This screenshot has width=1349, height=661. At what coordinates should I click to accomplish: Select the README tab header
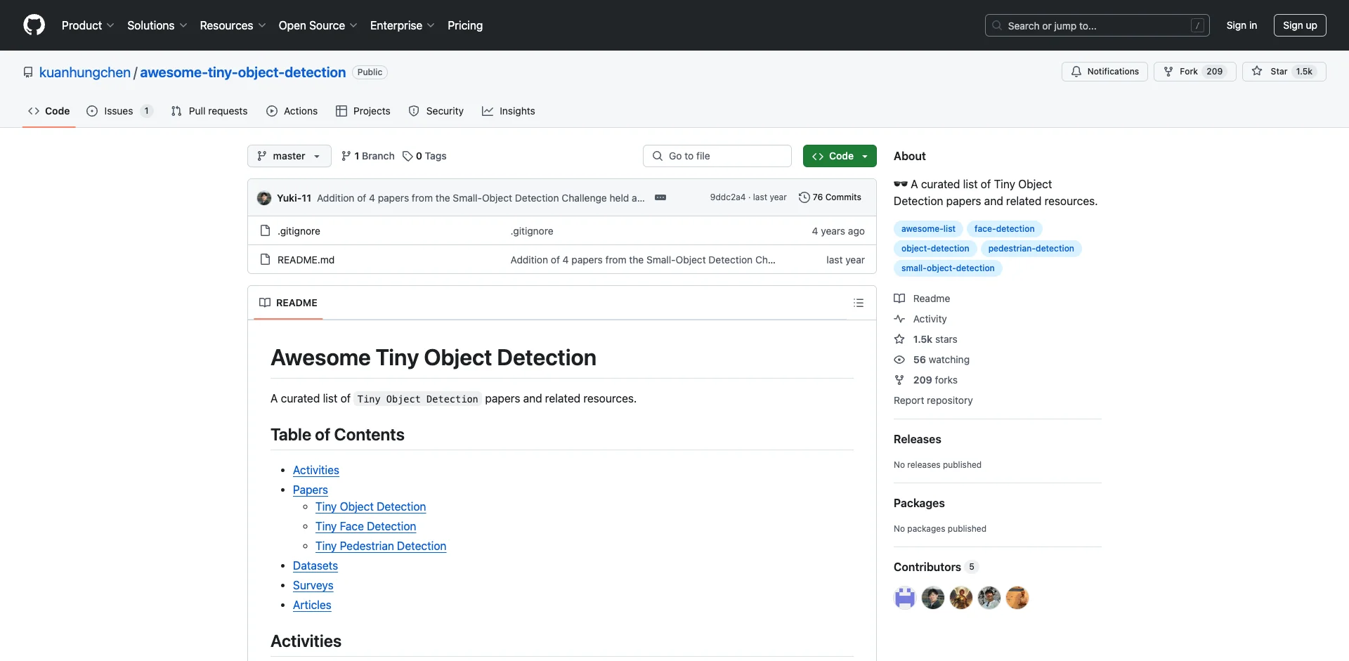point(288,303)
